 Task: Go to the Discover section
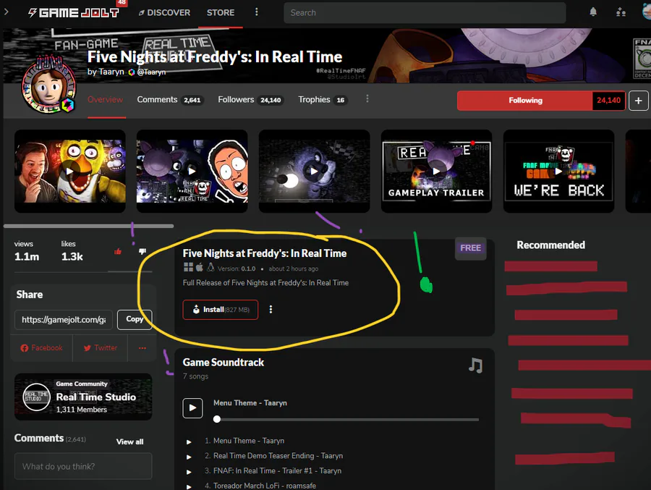164,13
